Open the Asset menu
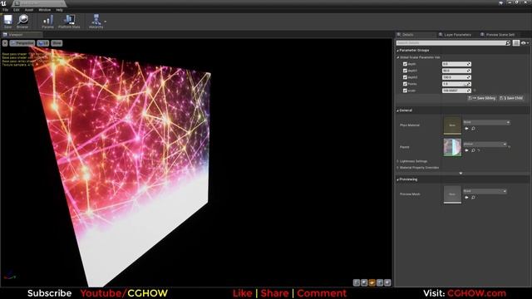The height and width of the screenshot is (299, 532). tap(29, 10)
